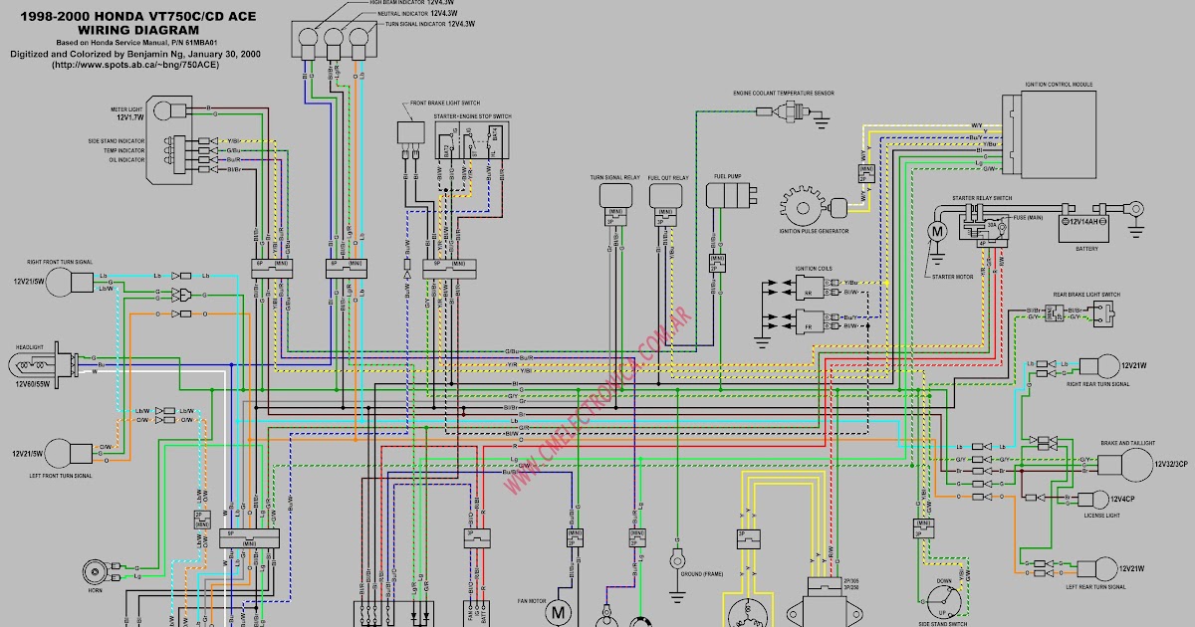
Task: Select the 'SIDE STAND INDICATOR' label
Action: (x=117, y=141)
